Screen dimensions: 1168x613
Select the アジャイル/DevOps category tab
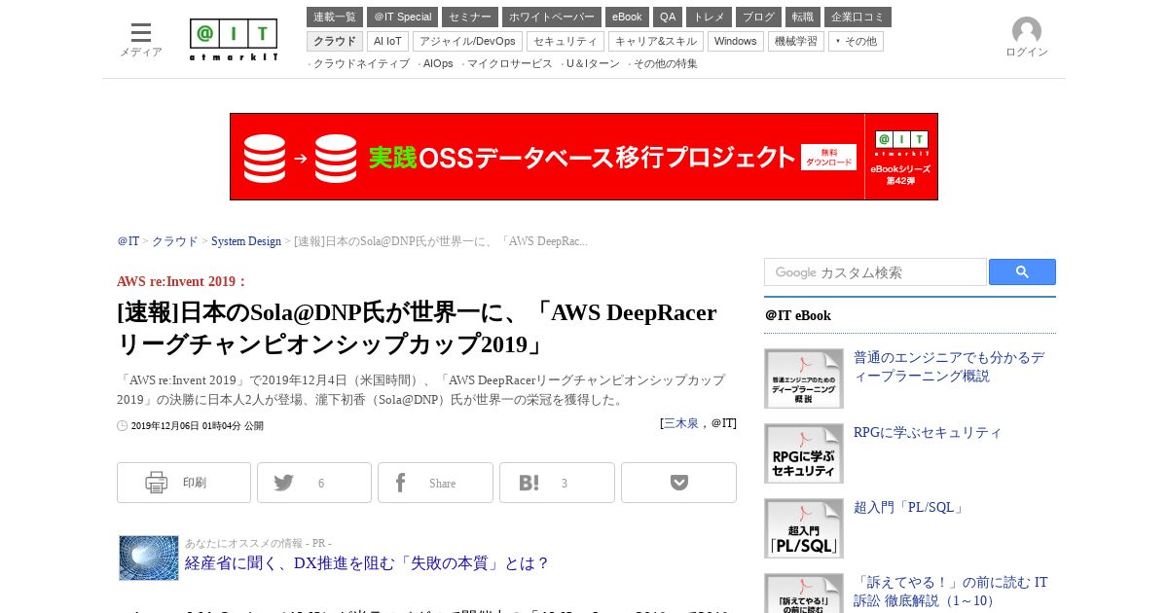coord(467,41)
